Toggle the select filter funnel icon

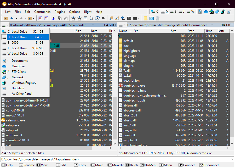pyautogui.click(x=40, y=18)
